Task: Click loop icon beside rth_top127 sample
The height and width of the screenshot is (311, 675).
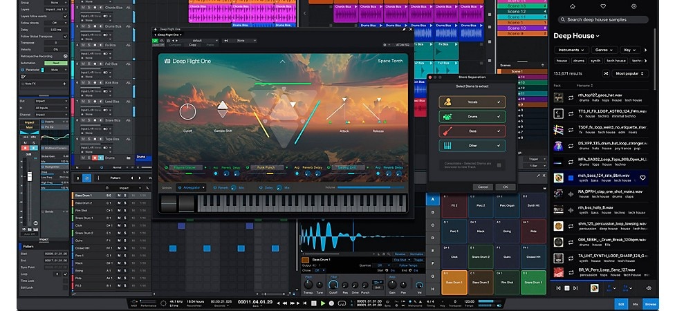Action: tap(571, 97)
